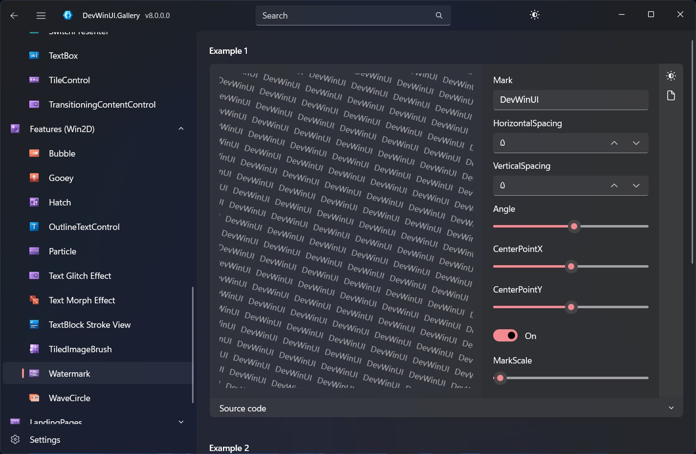Screen dimensions: 696x454
Task: Maximize the DevWinUI.Gallery window
Action: tap(651, 15)
